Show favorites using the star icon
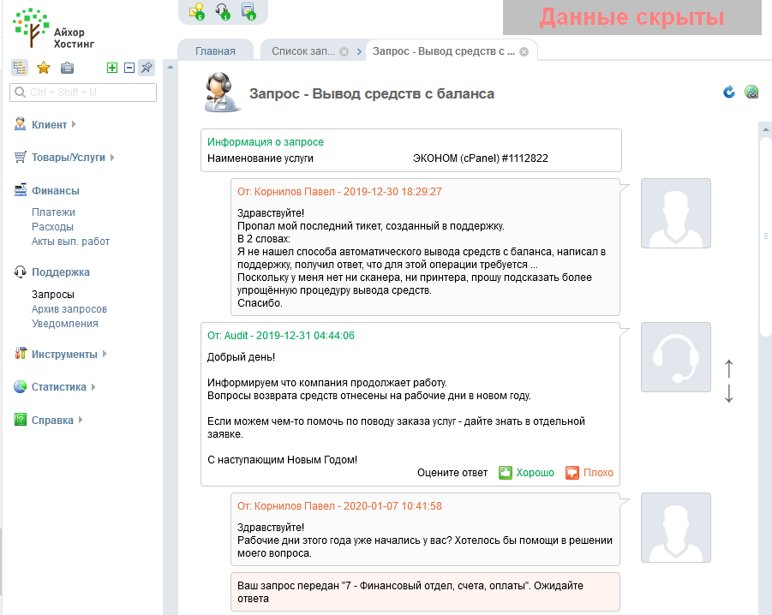 (44, 68)
